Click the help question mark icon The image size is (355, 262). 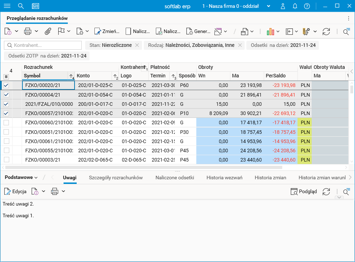click(x=307, y=6)
